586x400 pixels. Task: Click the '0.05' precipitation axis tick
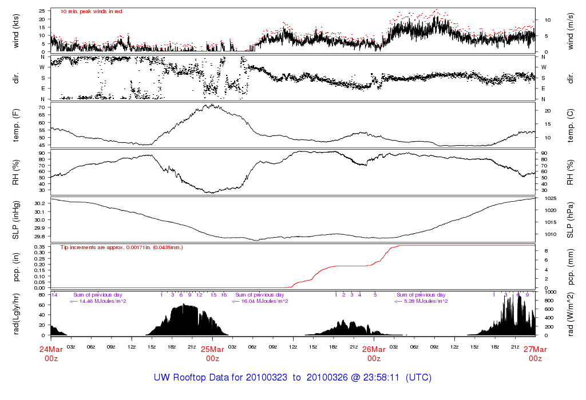click(x=39, y=282)
